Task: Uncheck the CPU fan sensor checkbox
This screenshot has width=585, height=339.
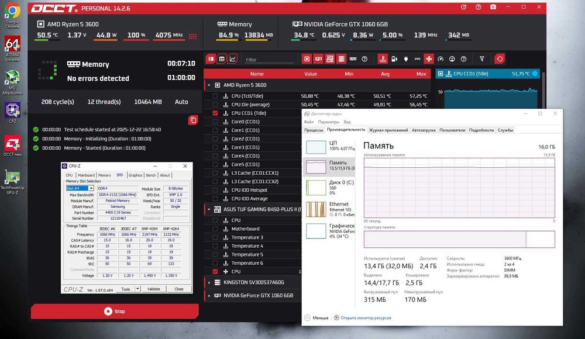Action: (215, 272)
